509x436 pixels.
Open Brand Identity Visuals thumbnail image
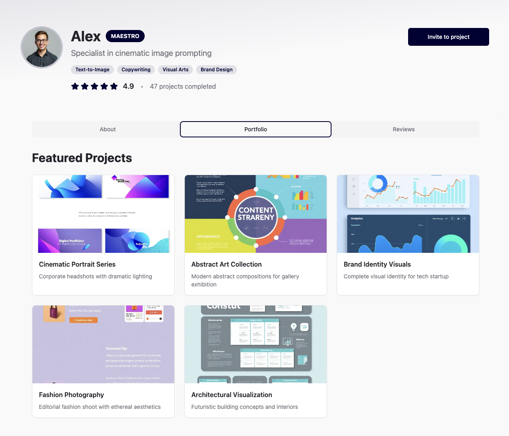tap(408, 214)
